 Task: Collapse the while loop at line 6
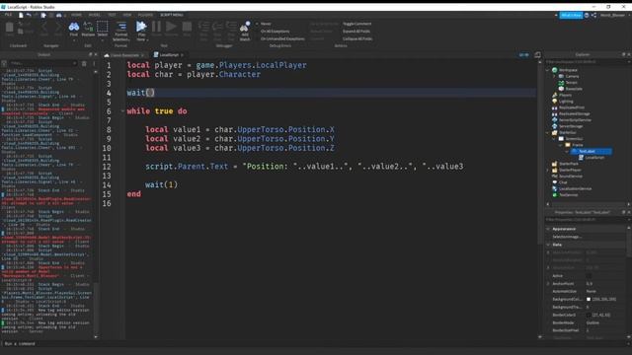(122, 111)
